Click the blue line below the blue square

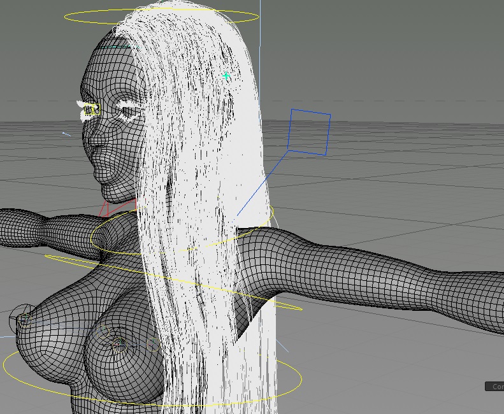coord(261,185)
